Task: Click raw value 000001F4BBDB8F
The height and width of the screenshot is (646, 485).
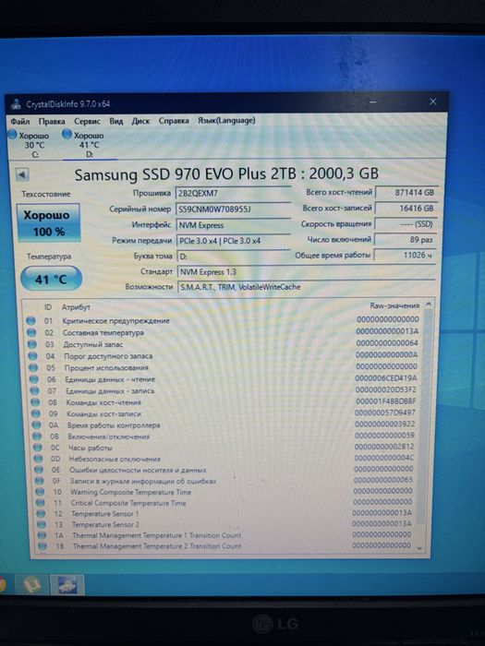Action: (x=385, y=401)
